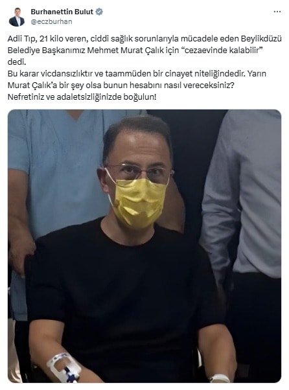Click the final line "Nefretiniz ve adaletsizliğinizde boğulun!"

click(82, 97)
